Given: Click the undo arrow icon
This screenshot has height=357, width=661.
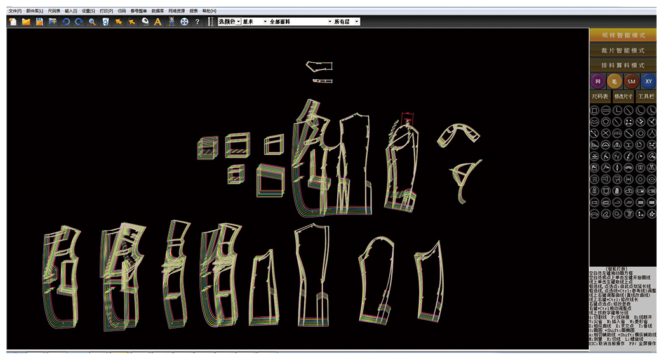Looking at the screenshot, I should point(66,22).
